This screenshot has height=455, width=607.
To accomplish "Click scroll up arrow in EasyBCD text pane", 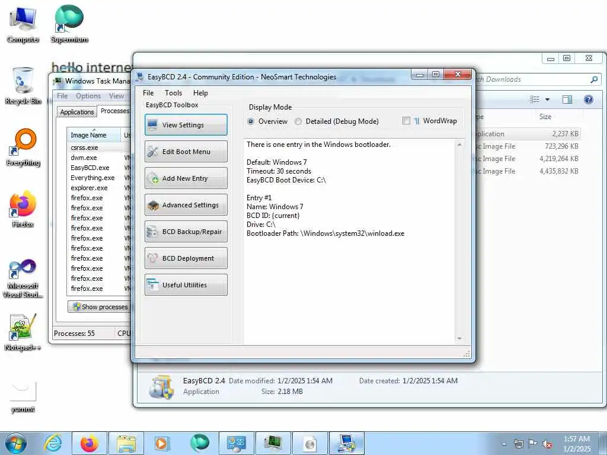I will [x=459, y=145].
